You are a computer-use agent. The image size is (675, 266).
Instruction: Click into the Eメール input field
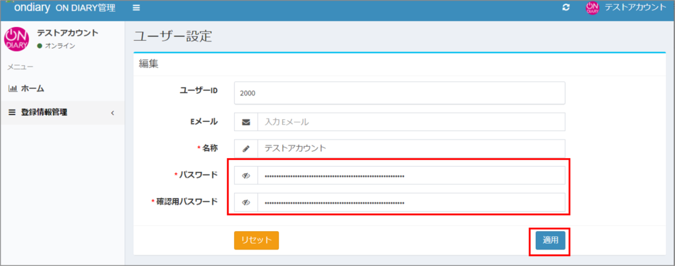[411, 122]
